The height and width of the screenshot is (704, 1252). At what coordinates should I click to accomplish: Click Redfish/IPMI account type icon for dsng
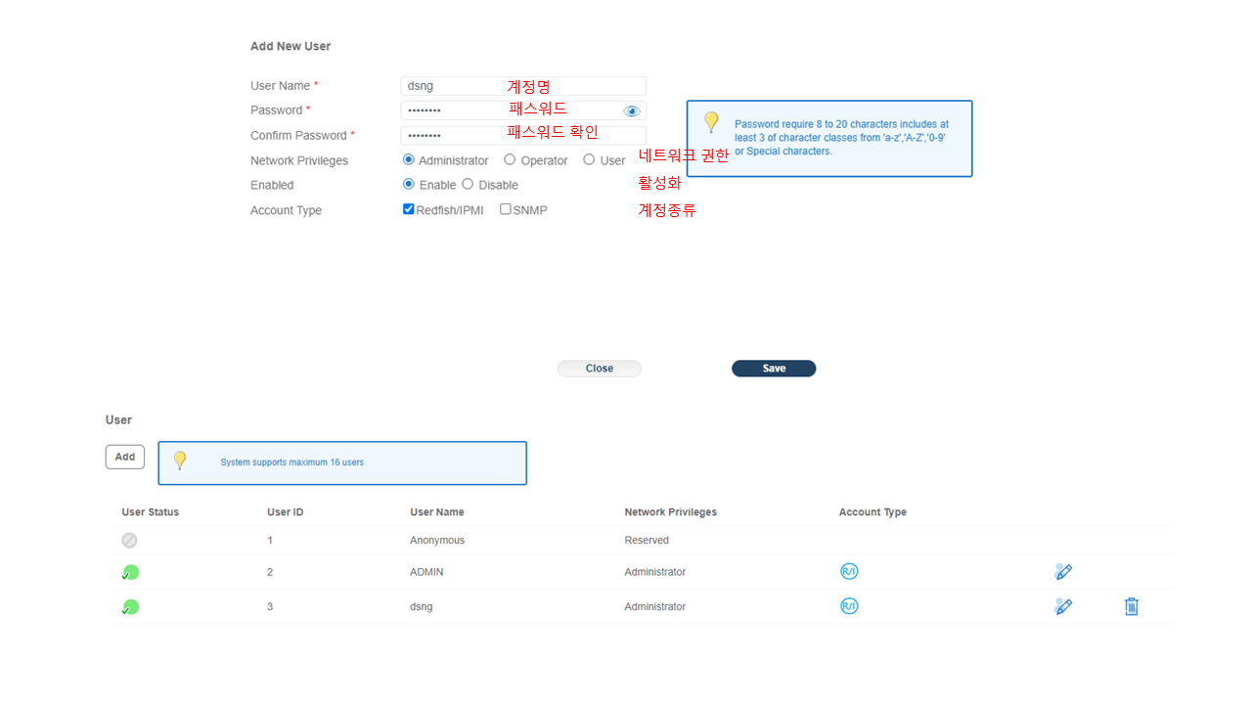coord(849,606)
